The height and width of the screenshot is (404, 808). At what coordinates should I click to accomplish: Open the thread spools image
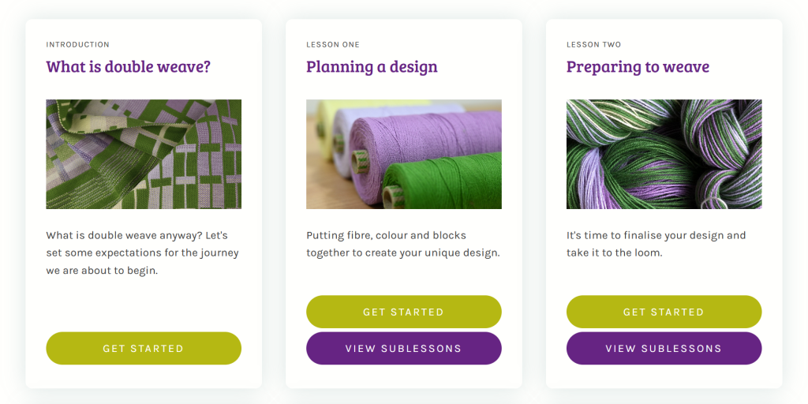click(x=403, y=154)
